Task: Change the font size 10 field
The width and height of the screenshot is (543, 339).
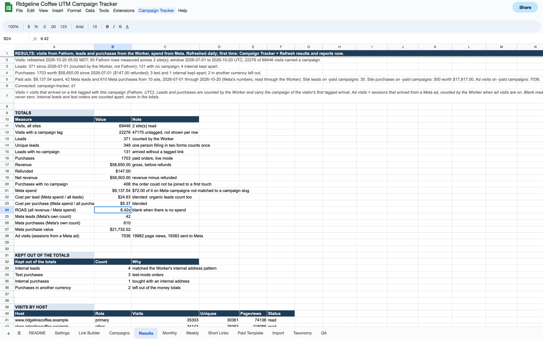Action: coord(95,27)
